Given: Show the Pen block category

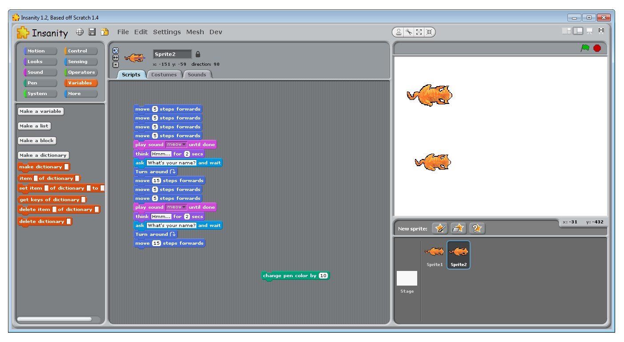Looking at the screenshot, I should (40, 83).
